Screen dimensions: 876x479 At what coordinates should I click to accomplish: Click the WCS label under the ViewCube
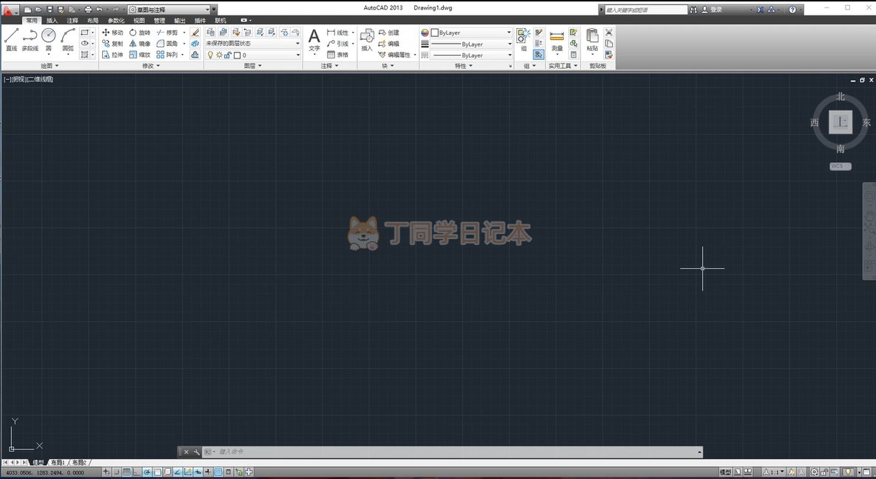[x=840, y=166]
